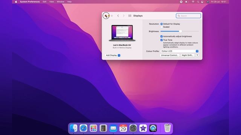Open Calendar showing 29 in the Dock
The height and width of the screenshot is (135, 241).
click(x=123, y=128)
